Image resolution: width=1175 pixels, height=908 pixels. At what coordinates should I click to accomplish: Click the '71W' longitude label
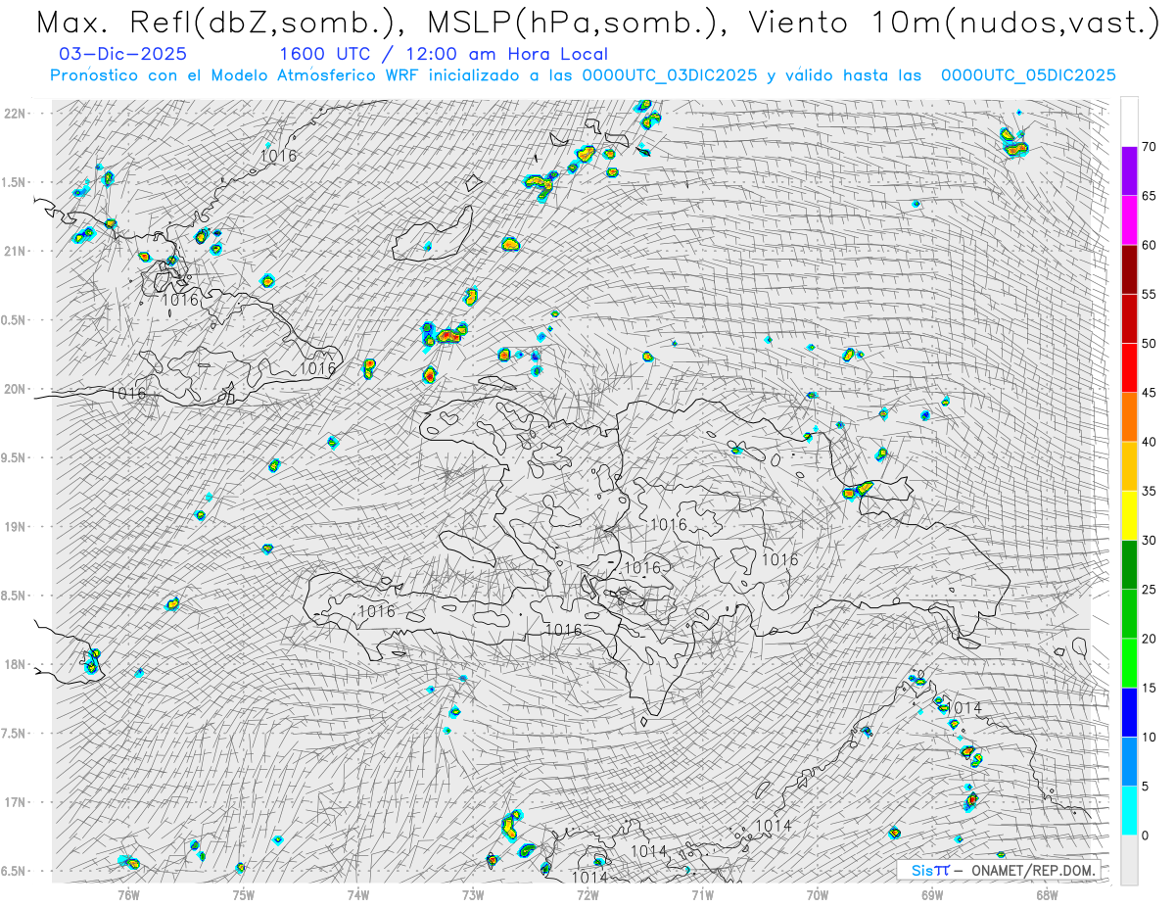click(702, 894)
